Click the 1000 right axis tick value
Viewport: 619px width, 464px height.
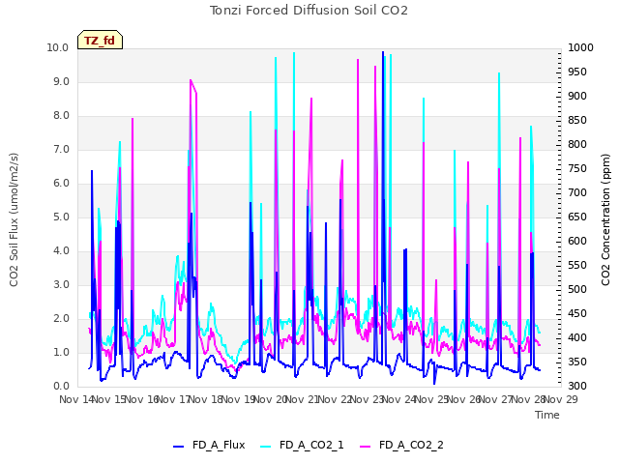pos(580,47)
